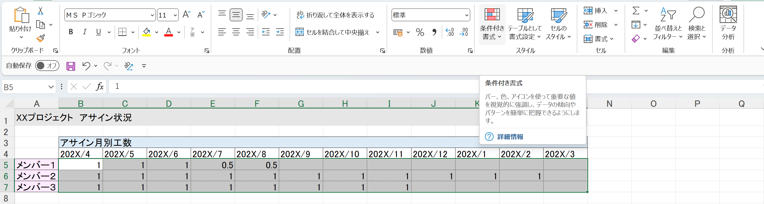The image size is (764, 204).
Task: Select column N header
Action: point(609,104)
